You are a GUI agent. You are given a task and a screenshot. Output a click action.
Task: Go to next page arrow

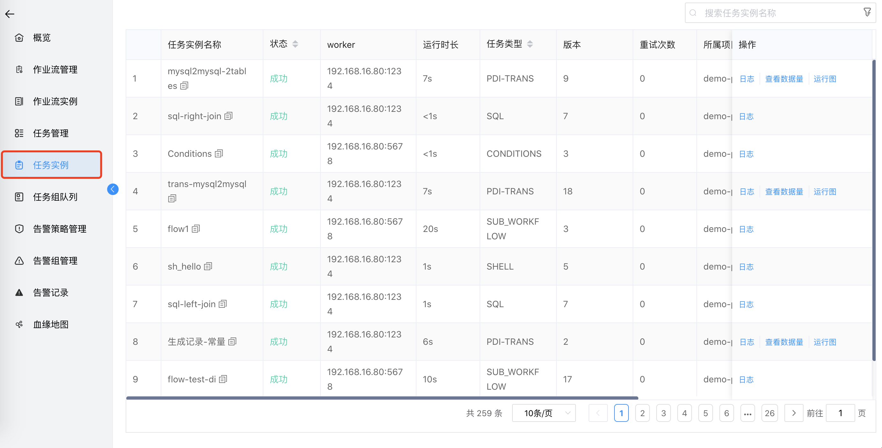[793, 413]
